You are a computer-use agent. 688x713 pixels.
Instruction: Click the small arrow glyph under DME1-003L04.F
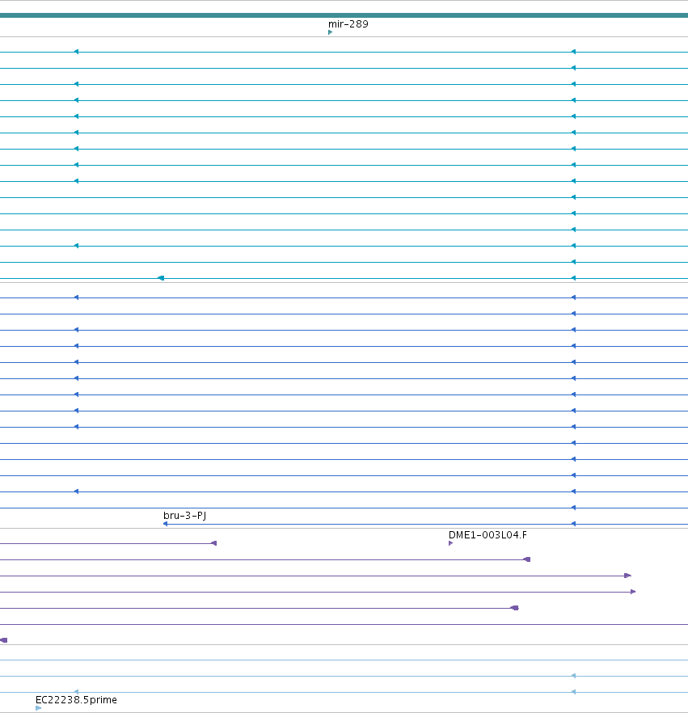click(450, 543)
